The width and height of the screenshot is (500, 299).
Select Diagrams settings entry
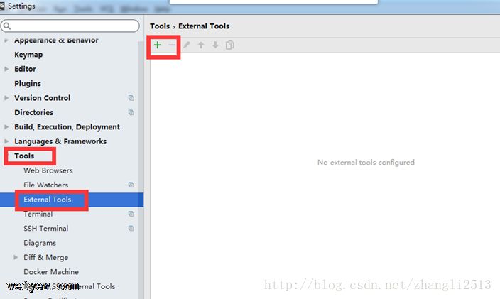(x=40, y=243)
